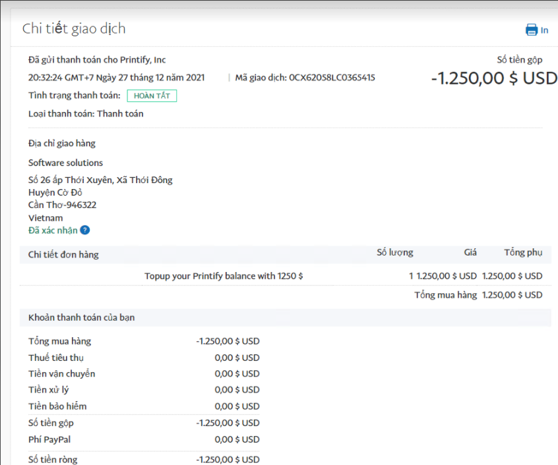Select the Số tiền ròng label
This screenshot has width=558, height=465.
[53, 459]
